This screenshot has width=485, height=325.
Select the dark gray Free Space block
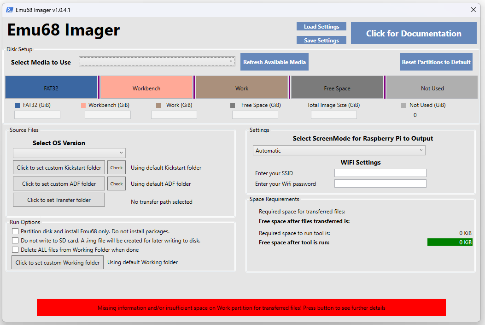337,87
